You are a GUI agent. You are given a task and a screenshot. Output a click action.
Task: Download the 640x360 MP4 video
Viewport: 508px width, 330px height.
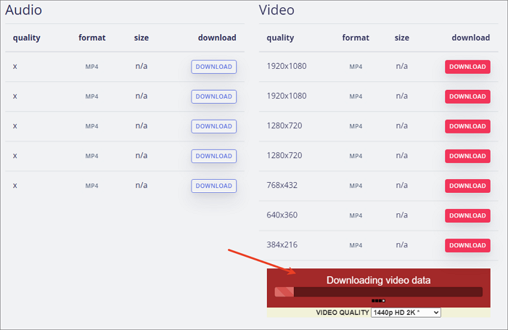(467, 215)
